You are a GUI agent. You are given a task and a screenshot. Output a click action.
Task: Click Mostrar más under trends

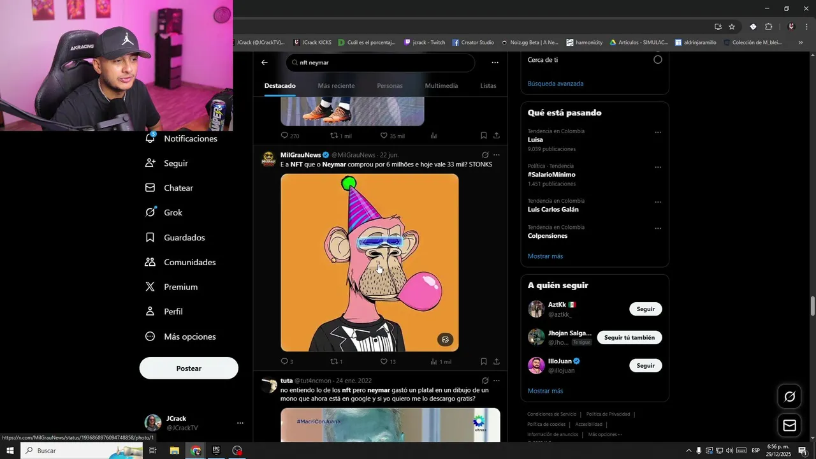coord(545,256)
